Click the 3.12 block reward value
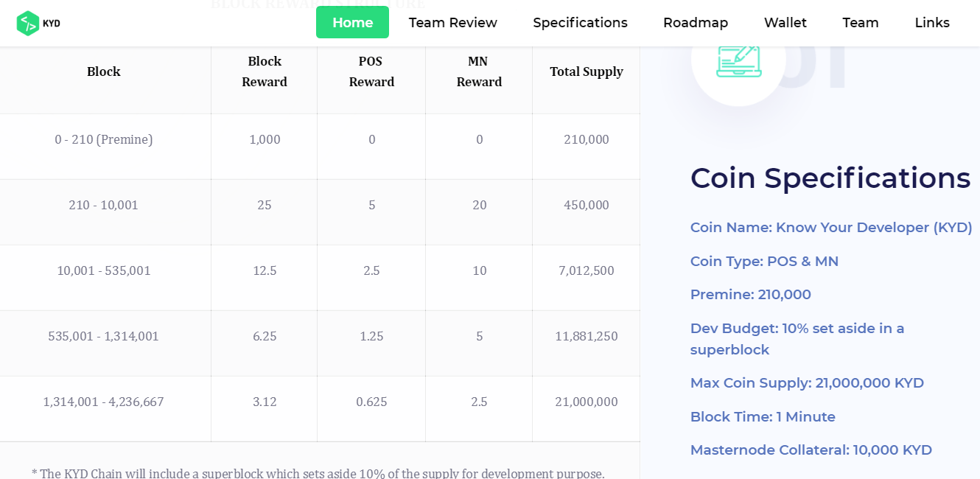This screenshot has height=479, width=980. point(265,402)
